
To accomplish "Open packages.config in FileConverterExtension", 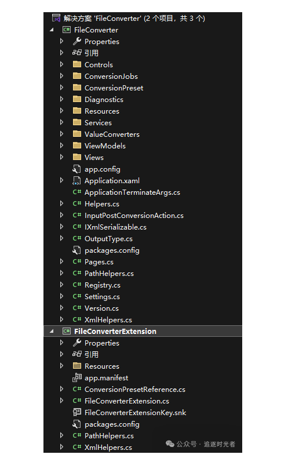I will pyautogui.click(x=112, y=424).
